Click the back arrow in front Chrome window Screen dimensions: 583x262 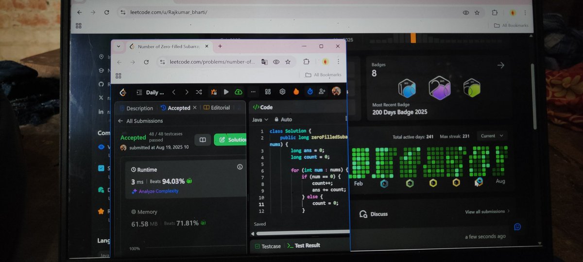(x=120, y=62)
